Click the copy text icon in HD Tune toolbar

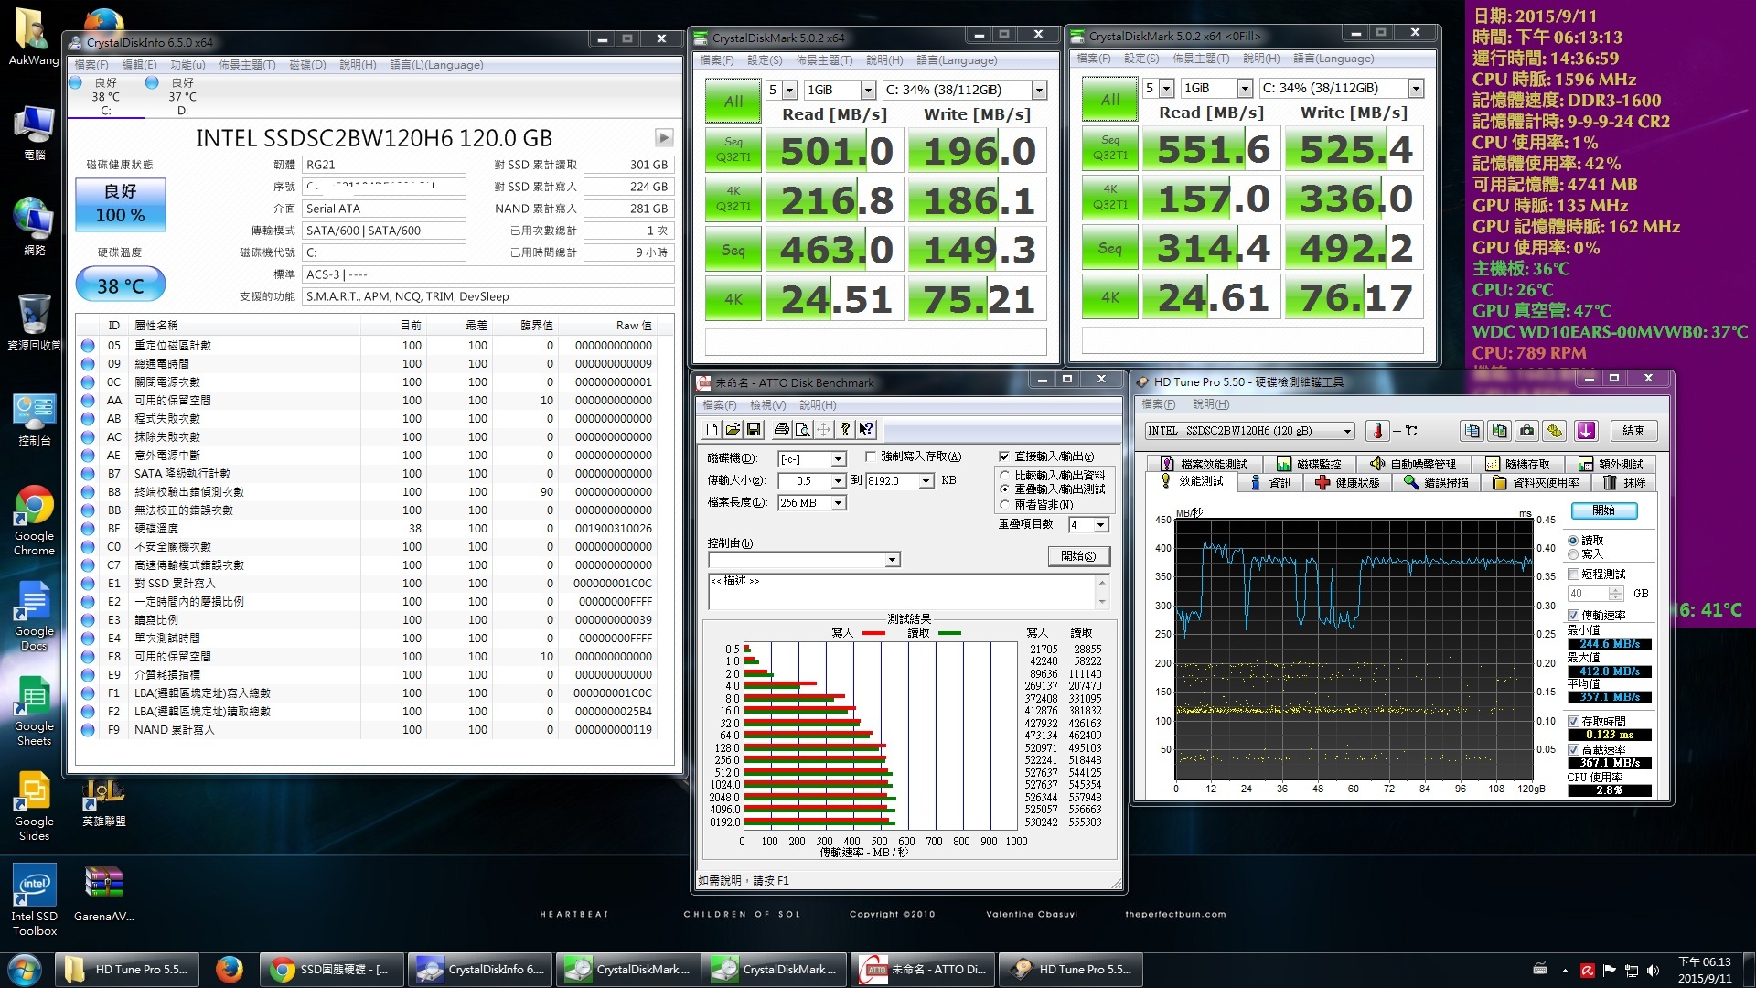tap(1472, 431)
